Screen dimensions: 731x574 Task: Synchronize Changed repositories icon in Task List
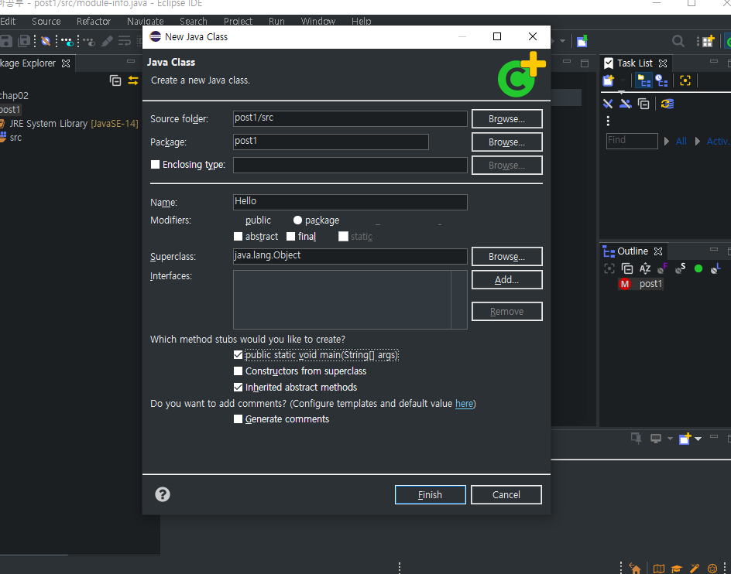[668, 104]
